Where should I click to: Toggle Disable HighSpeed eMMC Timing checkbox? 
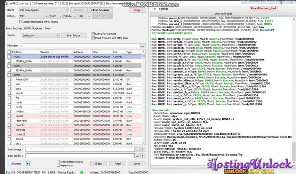pyautogui.click(x=21, y=22)
